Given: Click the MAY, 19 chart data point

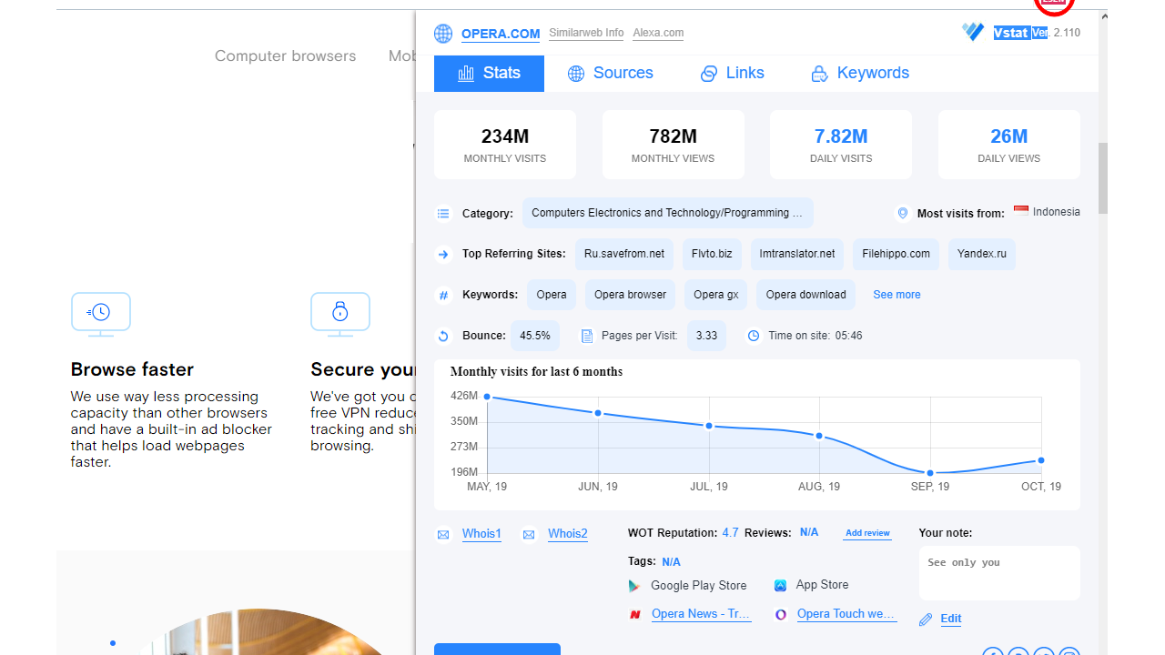Looking at the screenshot, I should pos(487,397).
